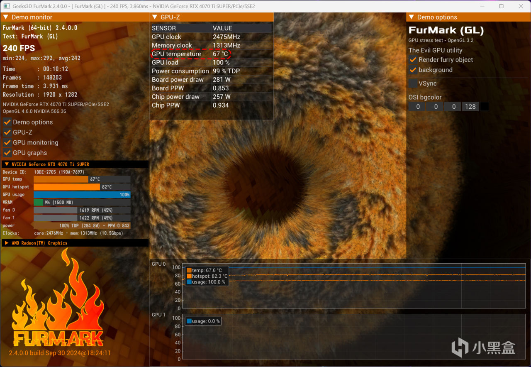Click the fan 0 bar at 1619 RPM

tap(82, 210)
